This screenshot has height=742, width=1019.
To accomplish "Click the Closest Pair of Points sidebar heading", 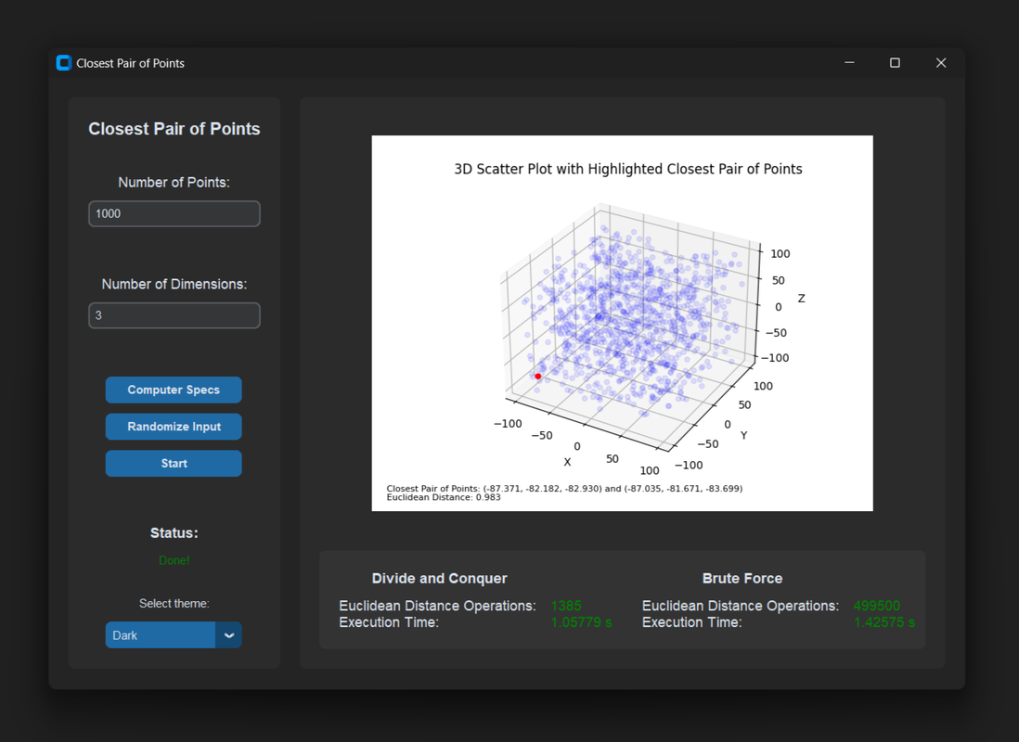I will click(174, 129).
